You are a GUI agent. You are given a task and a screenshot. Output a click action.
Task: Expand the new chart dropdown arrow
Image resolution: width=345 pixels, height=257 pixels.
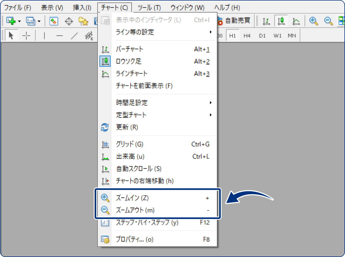pyautogui.click(x=19, y=21)
